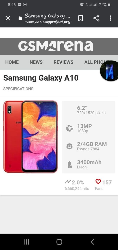Open the NEWS tab
Viewport: 118px width, 250px height.
pos(36,62)
